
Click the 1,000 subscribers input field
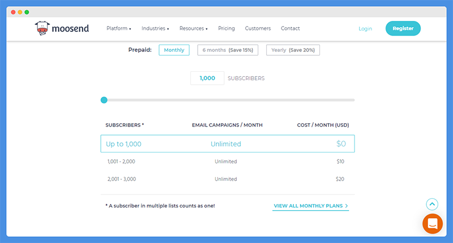coord(207,78)
